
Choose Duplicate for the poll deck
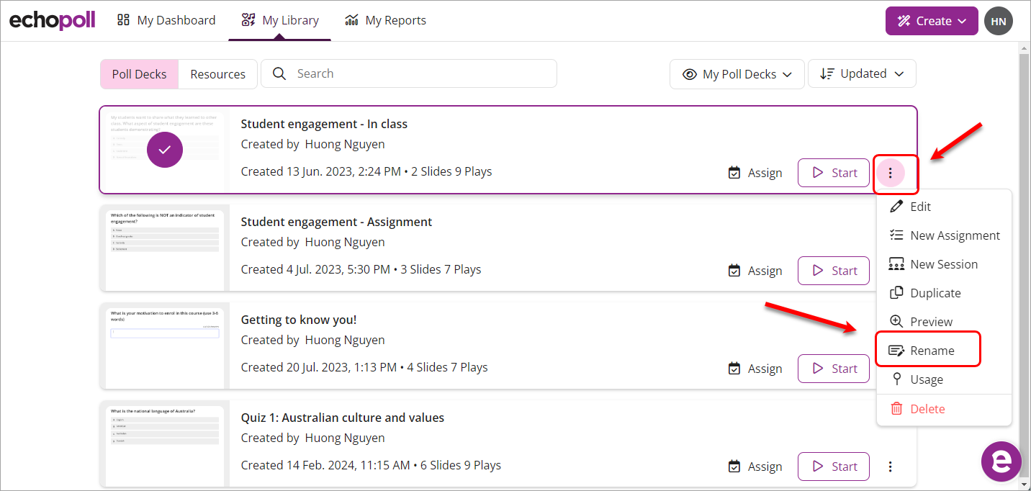935,292
